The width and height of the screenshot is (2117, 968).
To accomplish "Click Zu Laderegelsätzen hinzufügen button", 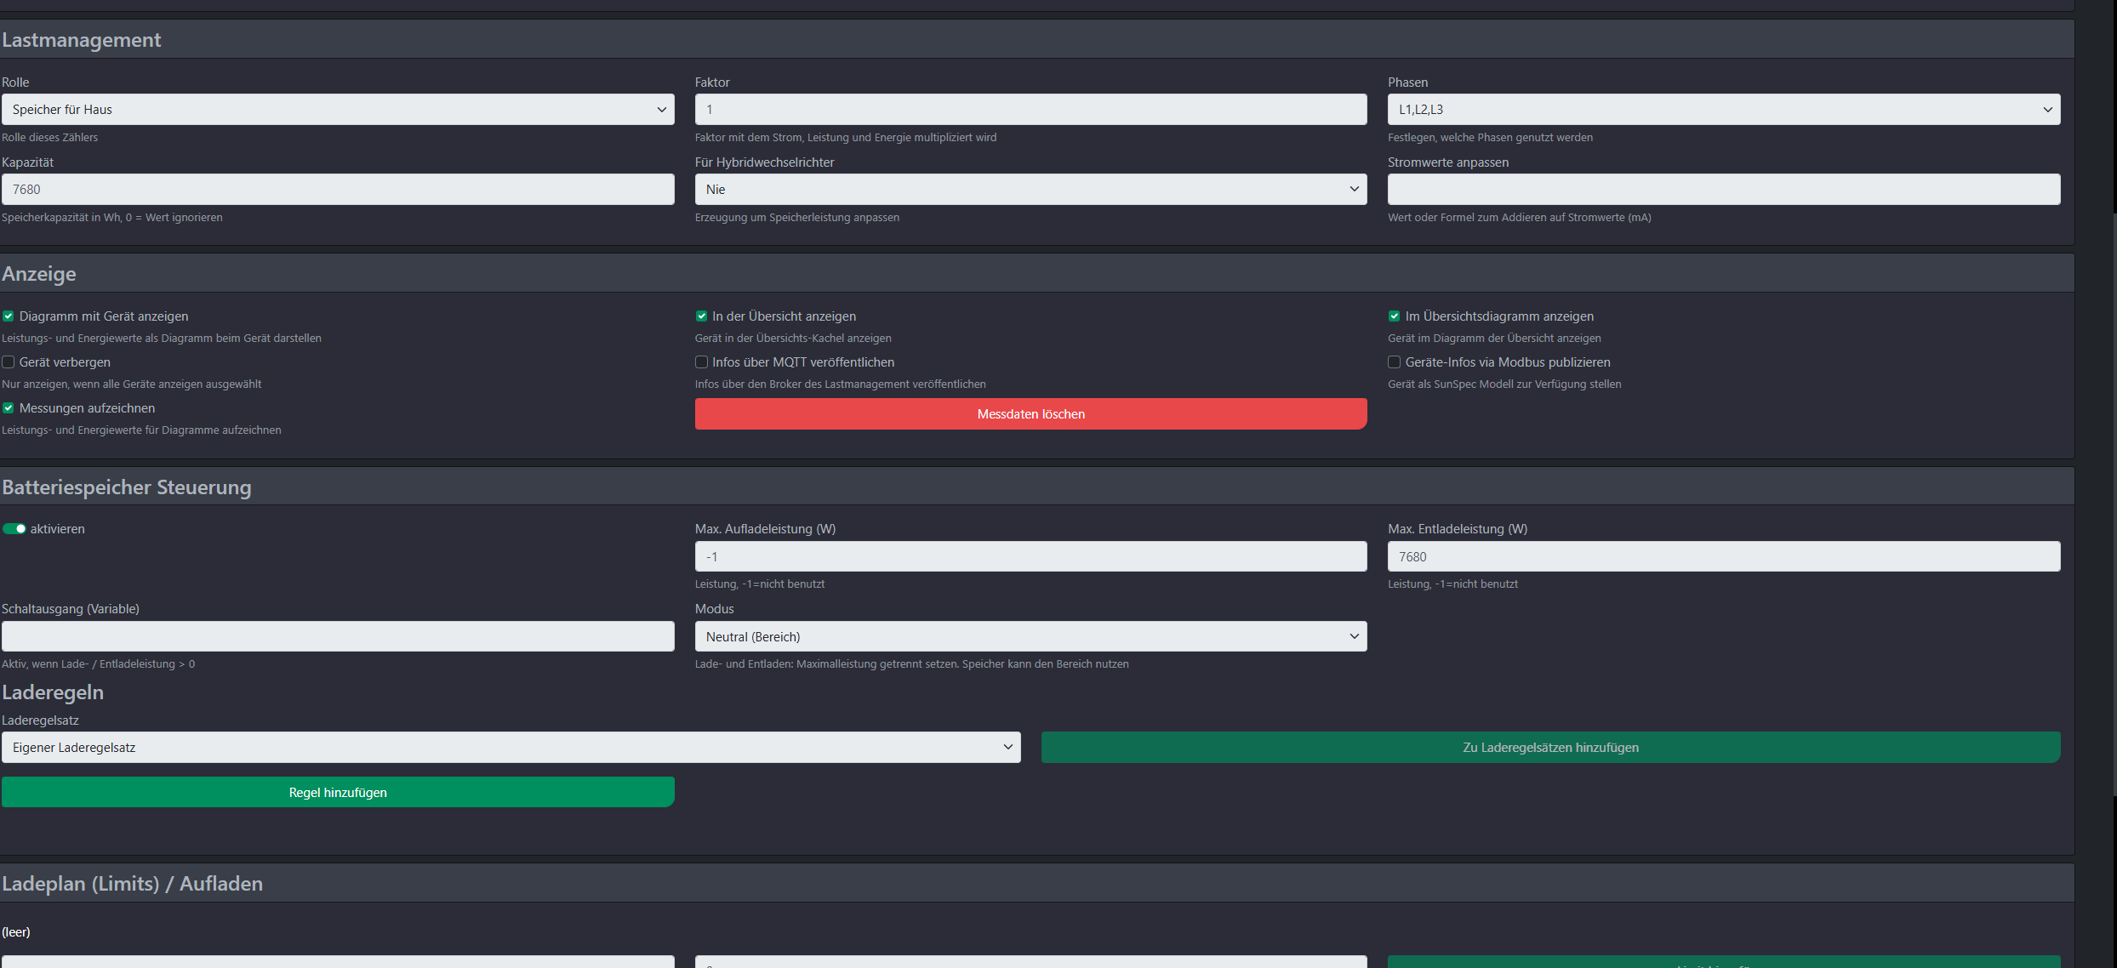I will (1550, 748).
